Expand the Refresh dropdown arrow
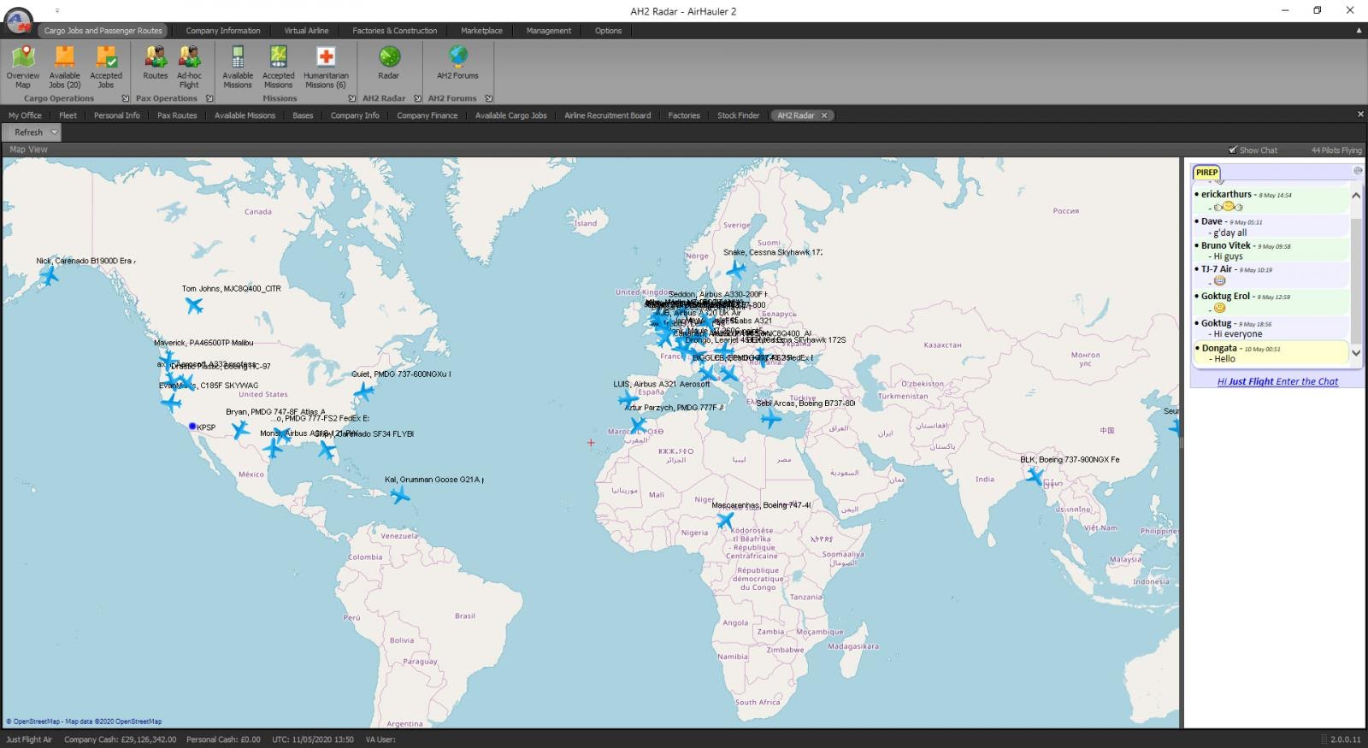 coord(54,133)
